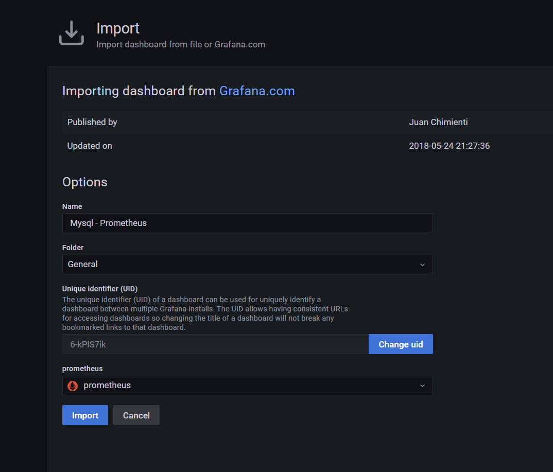Select the Import page title
The image size is (553, 472).
point(118,28)
